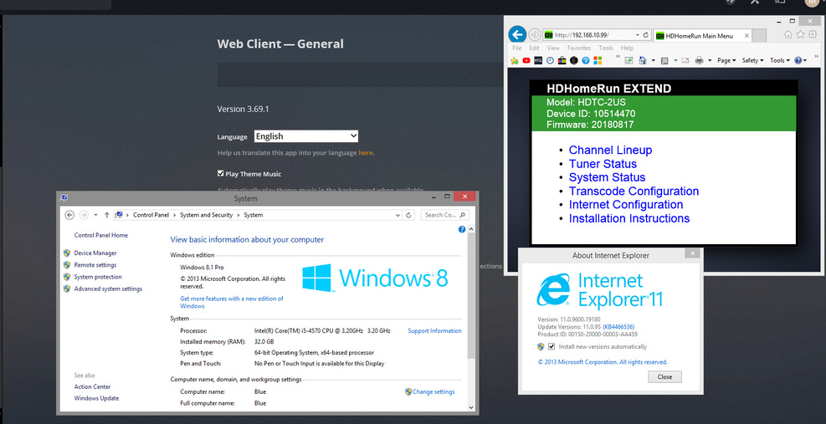826x424 pixels.
Task: Open the Help menu in Internet Explorer
Action: click(x=627, y=48)
